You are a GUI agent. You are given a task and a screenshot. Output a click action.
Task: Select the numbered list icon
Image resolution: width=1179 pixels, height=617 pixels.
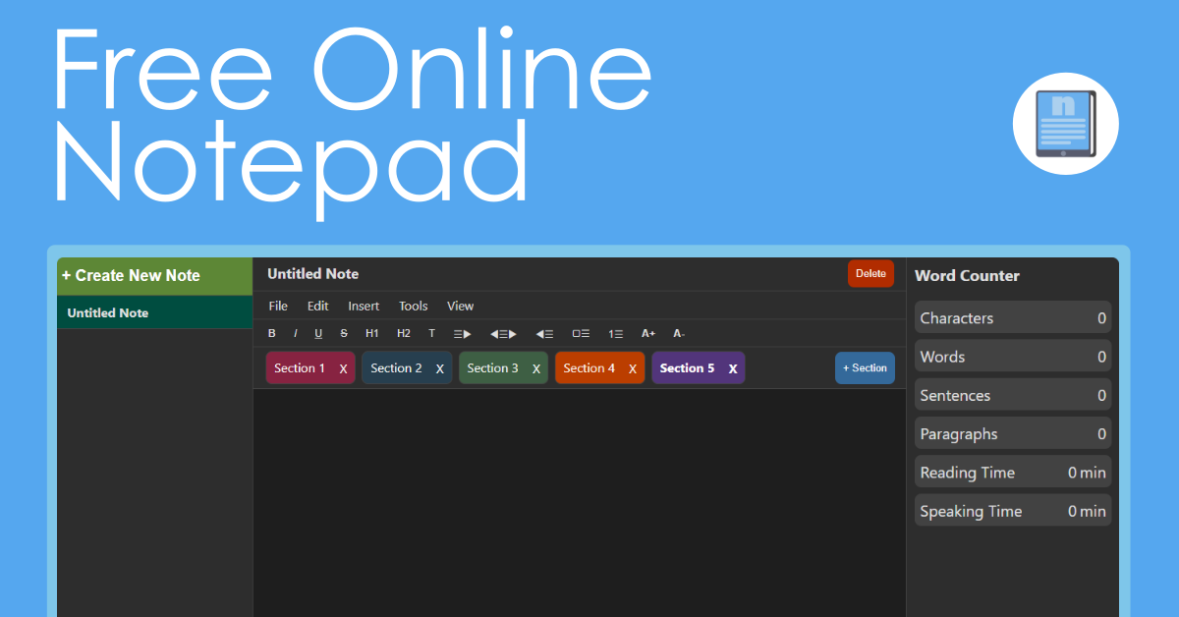coord(614,333)
